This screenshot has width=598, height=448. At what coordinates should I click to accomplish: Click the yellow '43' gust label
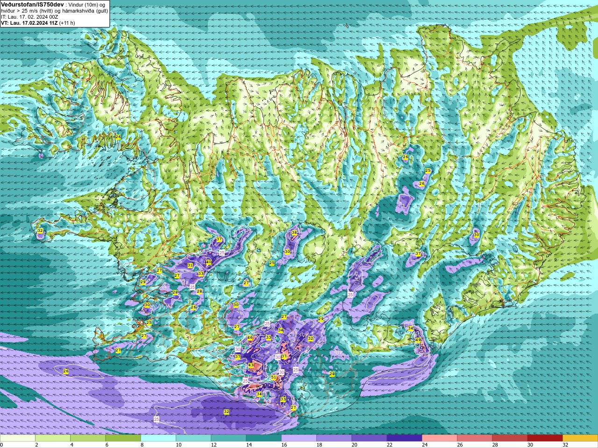point(251,365)
